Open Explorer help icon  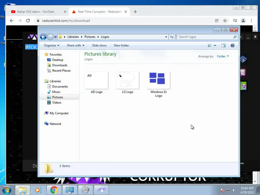click(x=233, y=45)
